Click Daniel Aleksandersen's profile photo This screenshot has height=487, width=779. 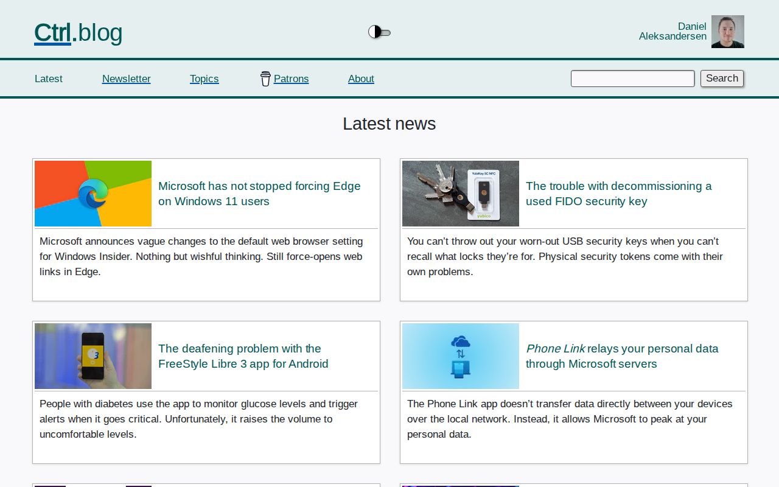pos(728,31)
